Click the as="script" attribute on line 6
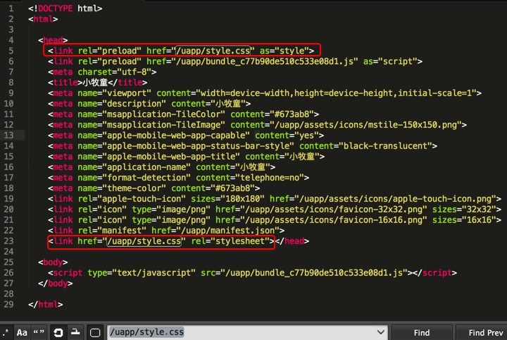 (x=390, y=61)
